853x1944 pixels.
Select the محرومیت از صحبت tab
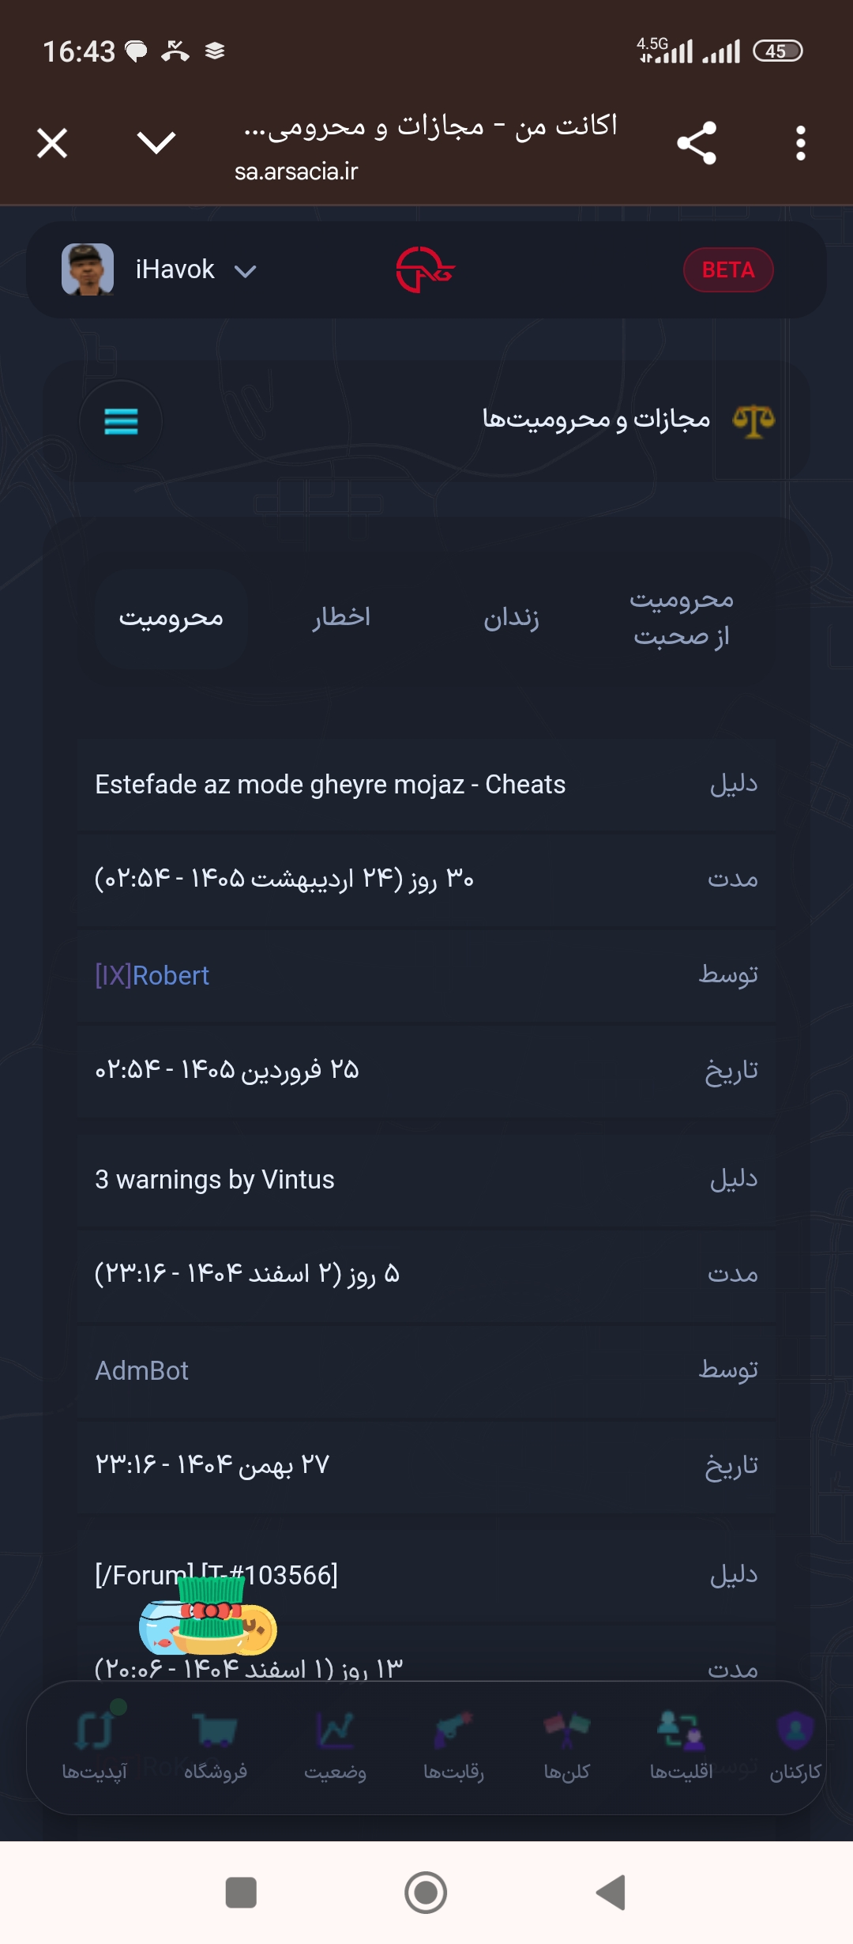click(x=682, y=618)
